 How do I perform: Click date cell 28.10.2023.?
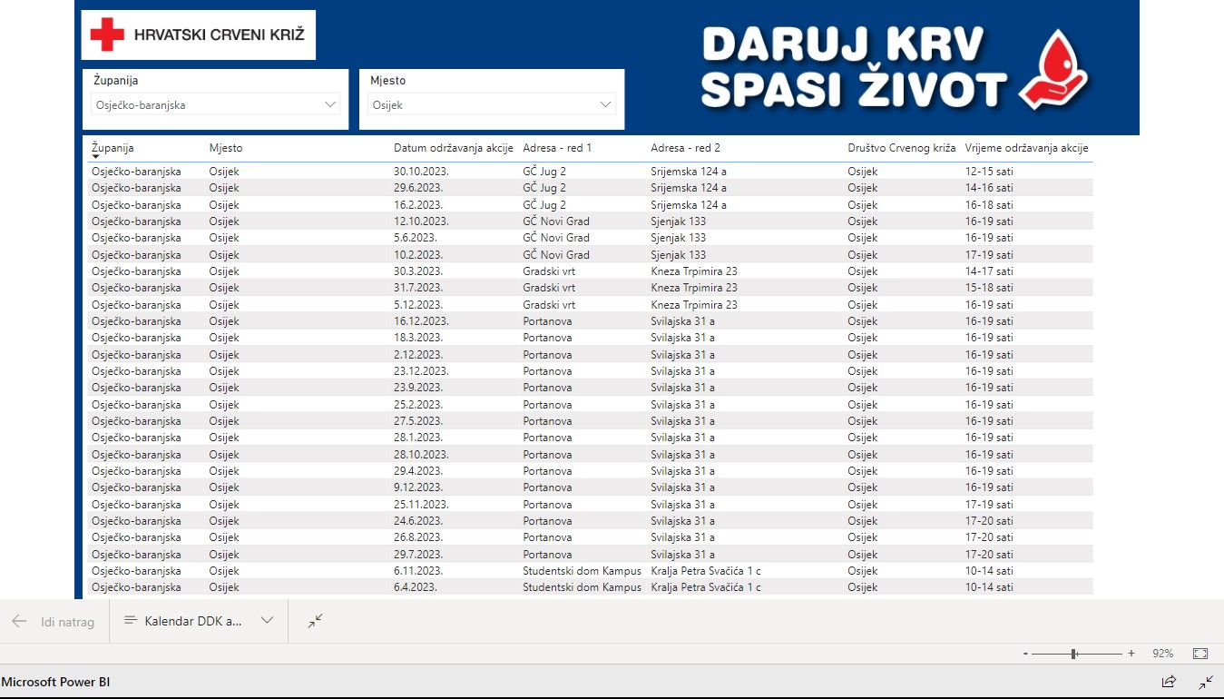click(x=421, y=455)
